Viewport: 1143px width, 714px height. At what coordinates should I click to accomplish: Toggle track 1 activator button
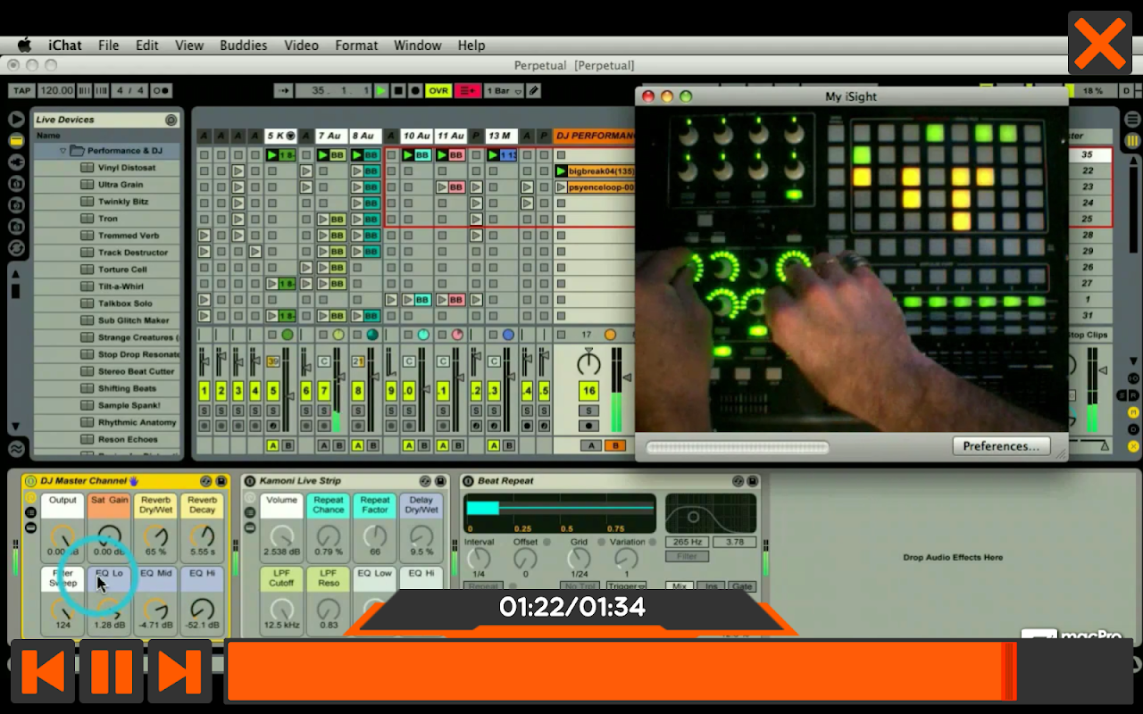point(204,392)
